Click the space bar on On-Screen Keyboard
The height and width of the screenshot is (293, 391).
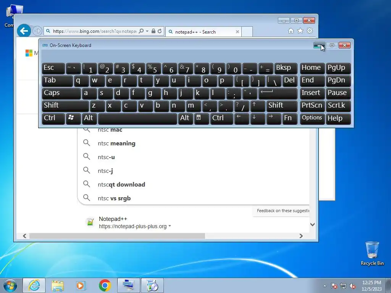(x=137, y=119)
